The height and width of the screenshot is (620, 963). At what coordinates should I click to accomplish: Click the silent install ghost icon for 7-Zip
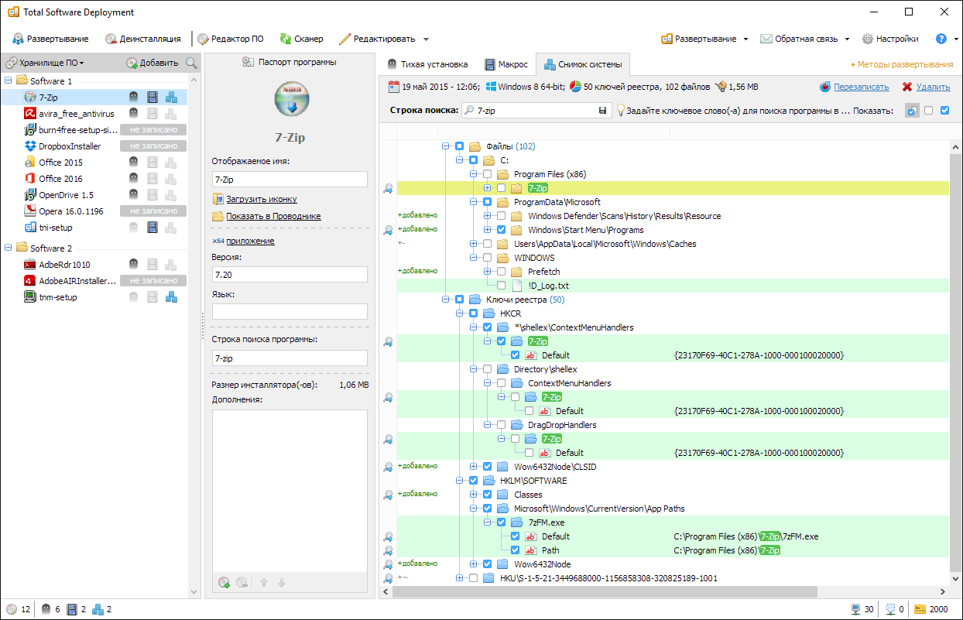click(x=134, y=98)
